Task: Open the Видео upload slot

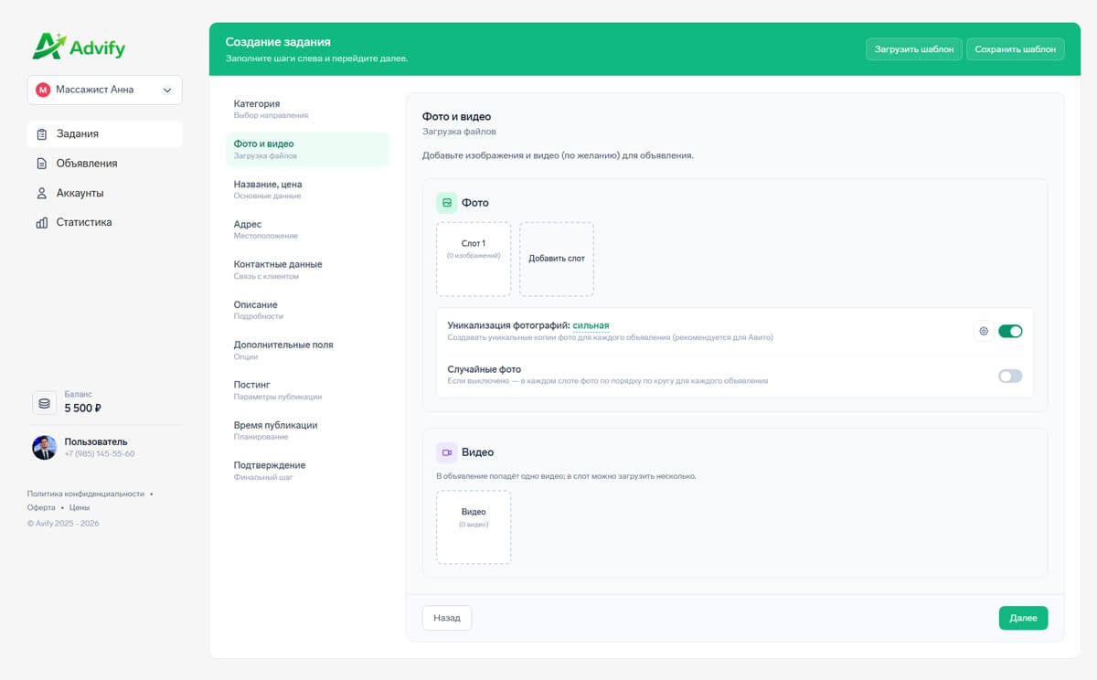Action: (x=474, y=527)
